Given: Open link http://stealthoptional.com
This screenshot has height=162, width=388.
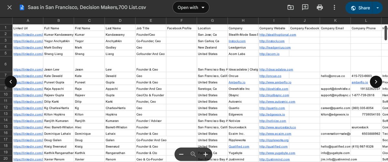Looking at the screenshot, I should click(x=277, y=35).
